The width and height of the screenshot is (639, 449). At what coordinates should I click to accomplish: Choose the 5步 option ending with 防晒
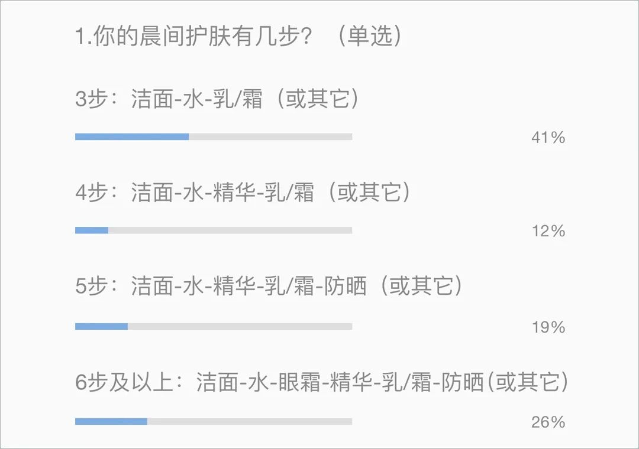point(269,286)
